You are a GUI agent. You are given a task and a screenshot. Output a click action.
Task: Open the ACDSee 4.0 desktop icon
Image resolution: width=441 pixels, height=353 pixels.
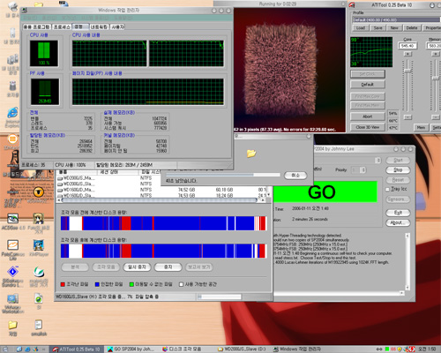(x=12, y=218)
